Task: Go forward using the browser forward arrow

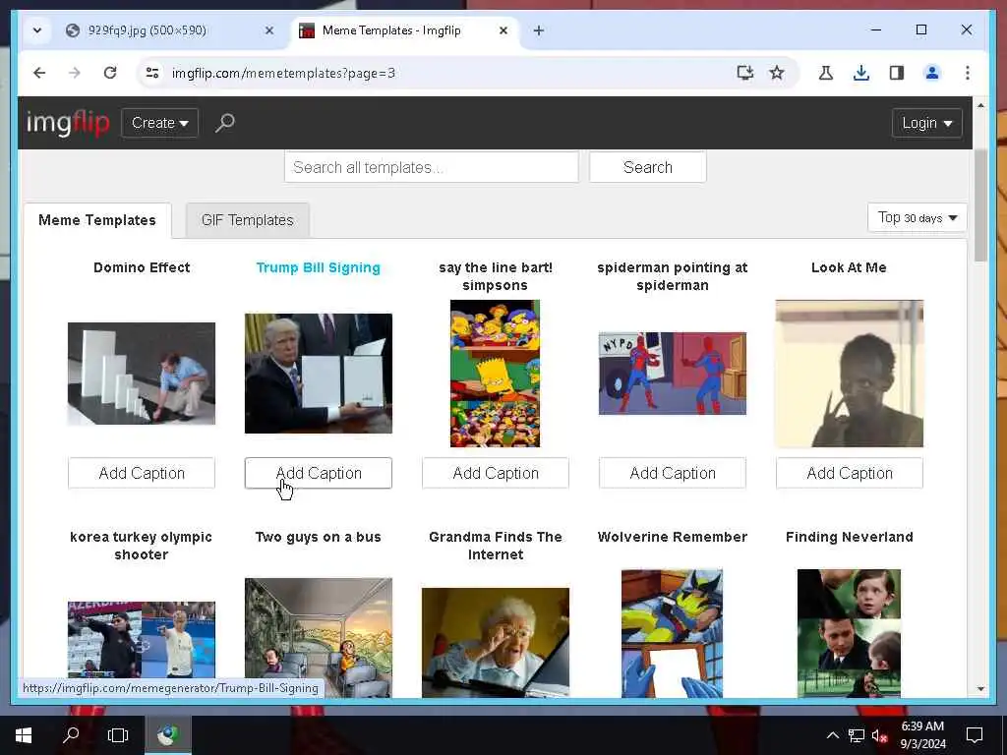Action: 75,73
